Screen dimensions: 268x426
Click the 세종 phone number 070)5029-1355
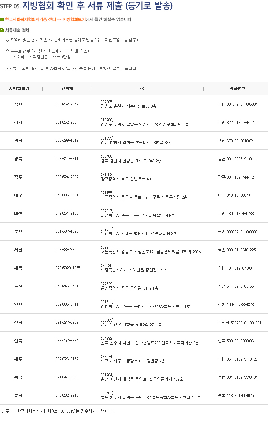tap(68, 268)
